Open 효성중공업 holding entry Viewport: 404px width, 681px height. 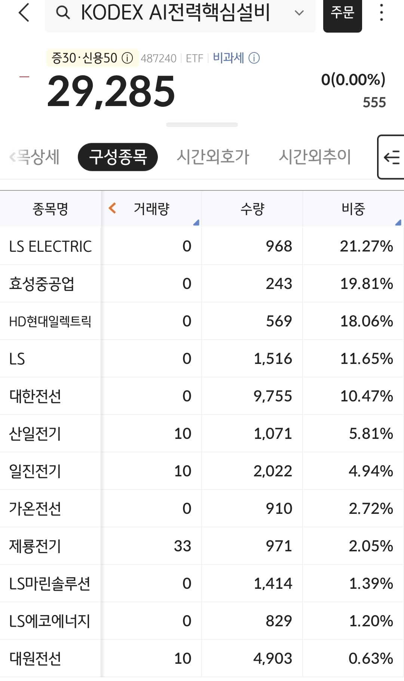tap(42, 284)
